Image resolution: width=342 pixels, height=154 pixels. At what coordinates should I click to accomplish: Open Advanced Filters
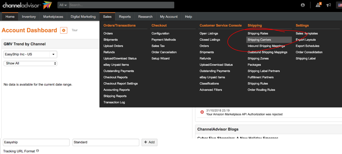(x=211, y=90)
